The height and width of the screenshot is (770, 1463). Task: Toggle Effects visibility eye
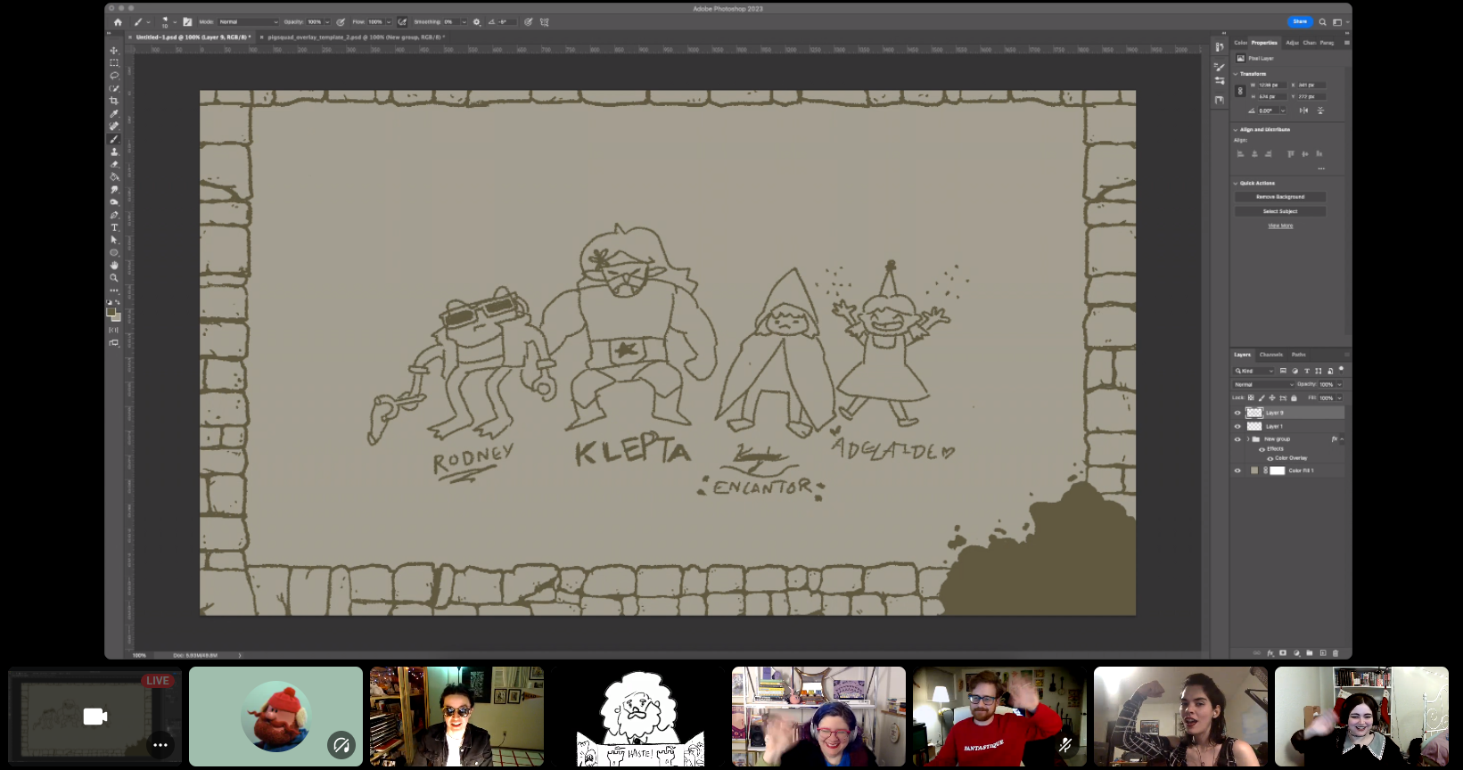coord(1262,449)
